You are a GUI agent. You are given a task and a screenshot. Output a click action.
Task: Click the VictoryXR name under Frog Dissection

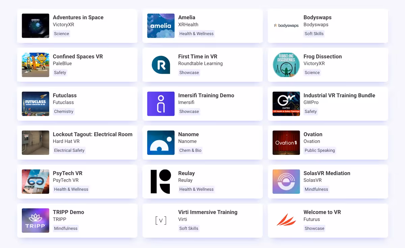coord(314,63)
